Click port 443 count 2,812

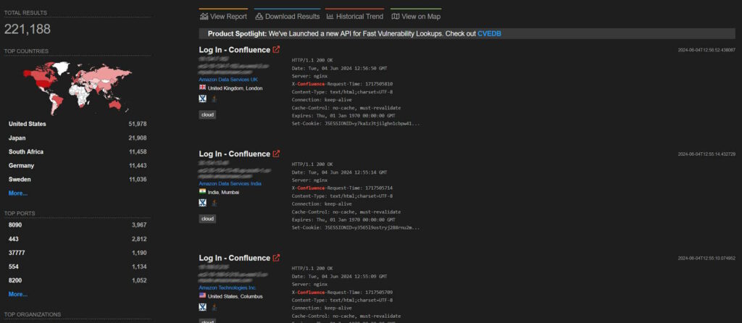pos(139,239)
